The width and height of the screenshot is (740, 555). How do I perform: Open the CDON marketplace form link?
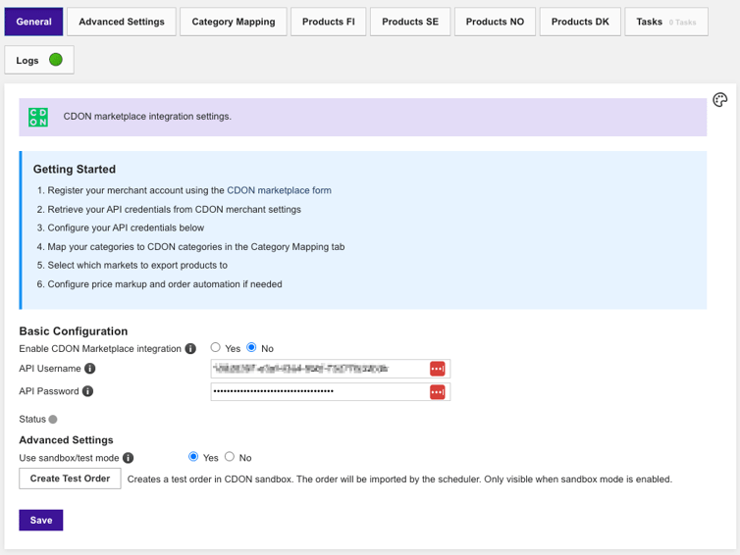pos(279,190)
